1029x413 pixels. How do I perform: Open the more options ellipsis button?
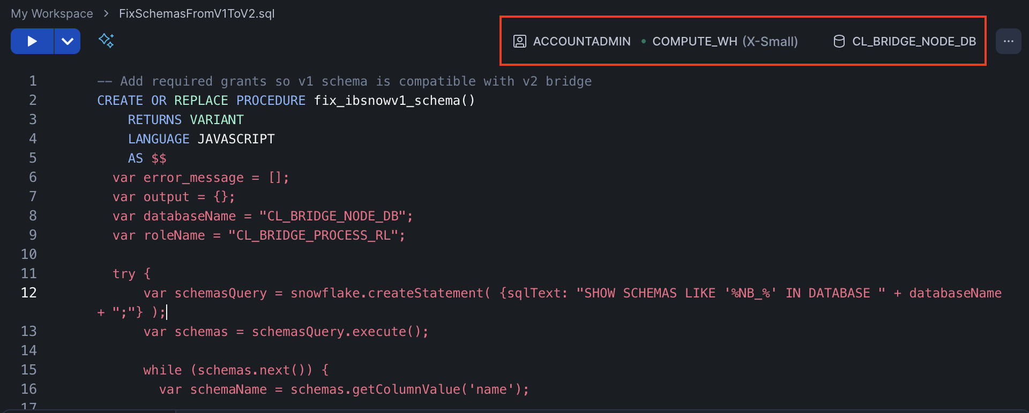[x=1008, y=41]
